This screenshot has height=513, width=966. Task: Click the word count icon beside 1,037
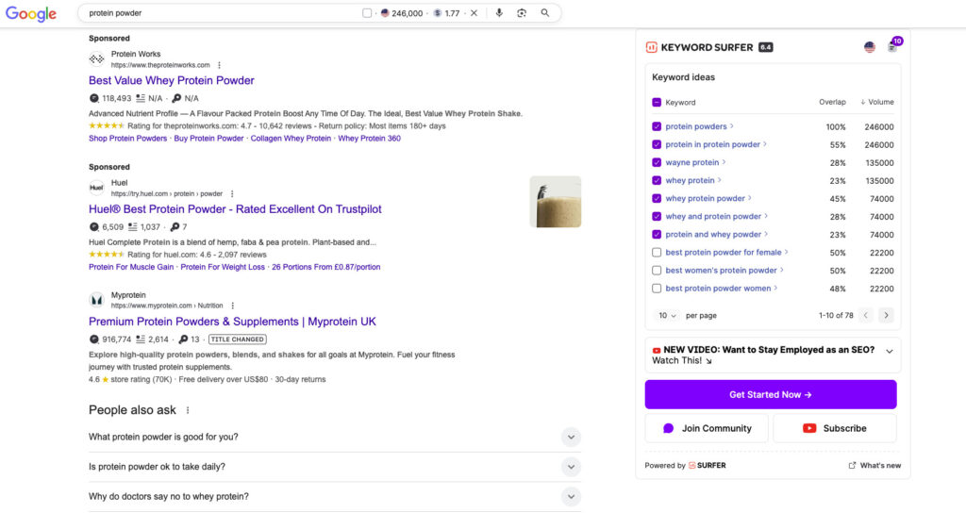click(132, 227)
